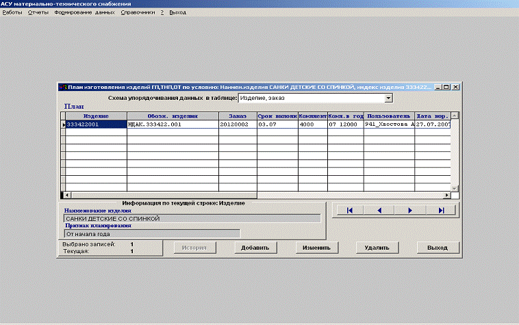
Task: Go to first record navigation arrow
Action: (x=349, y=211)
